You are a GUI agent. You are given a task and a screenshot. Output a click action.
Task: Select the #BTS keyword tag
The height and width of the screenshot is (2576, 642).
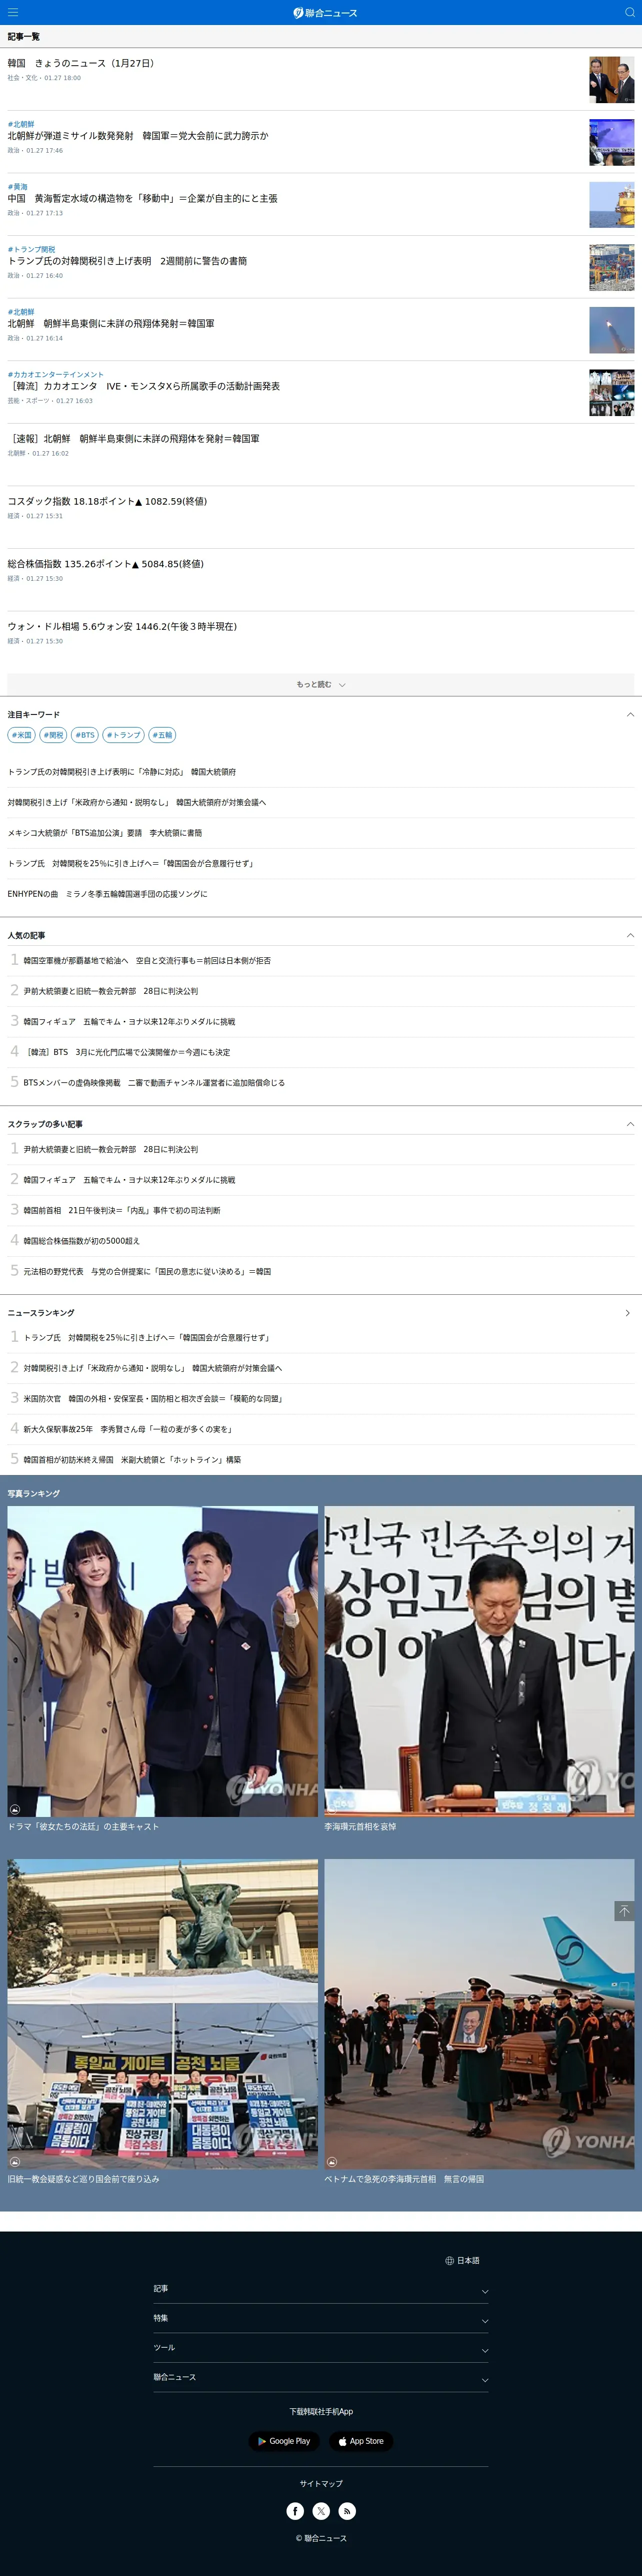pos(85,735)
